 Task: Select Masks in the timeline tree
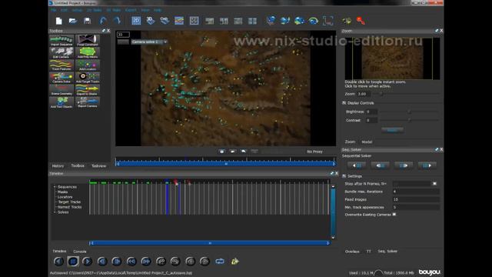(x=62, y=192)
